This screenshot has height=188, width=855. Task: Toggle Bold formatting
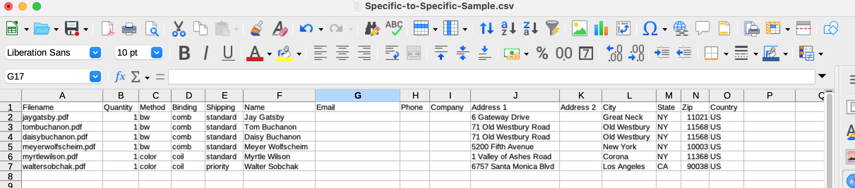184,53
